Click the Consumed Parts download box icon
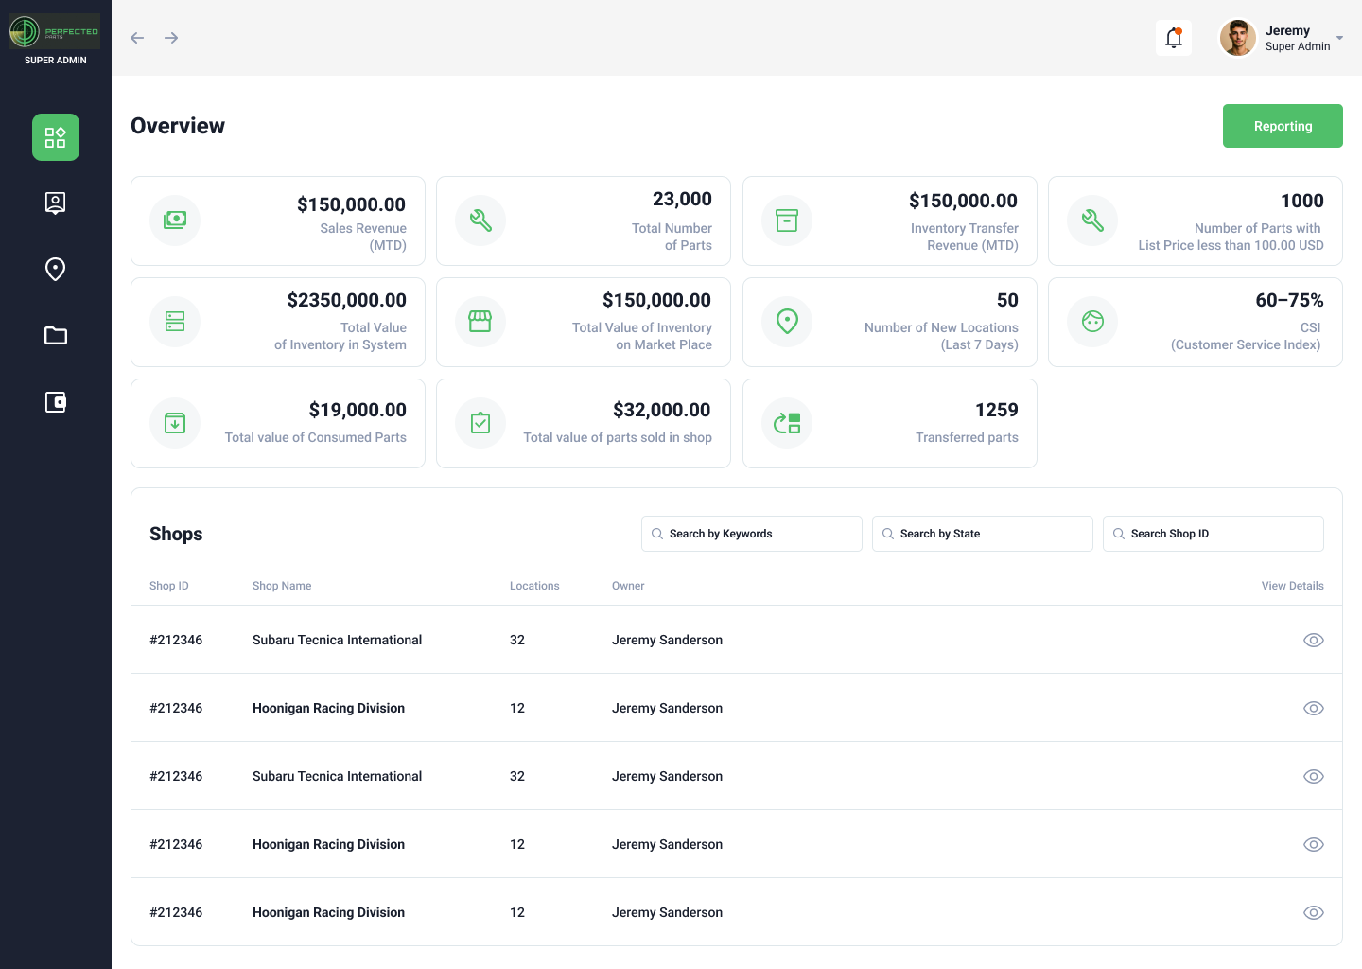The width and height of the screenshot is (1362, 969). [x=175, y=423]
